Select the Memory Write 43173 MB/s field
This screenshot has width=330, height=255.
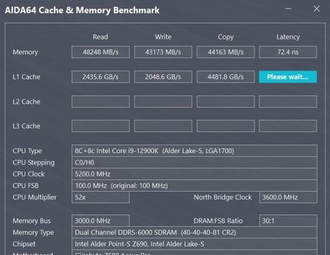pos(163,52)
